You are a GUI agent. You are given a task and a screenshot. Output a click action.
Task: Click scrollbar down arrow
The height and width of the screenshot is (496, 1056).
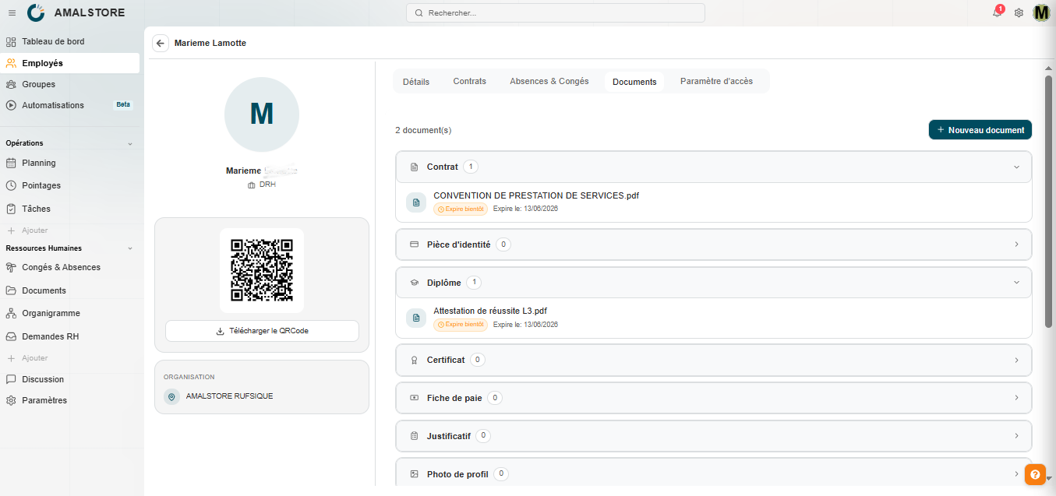click(x=1049, y=478)
